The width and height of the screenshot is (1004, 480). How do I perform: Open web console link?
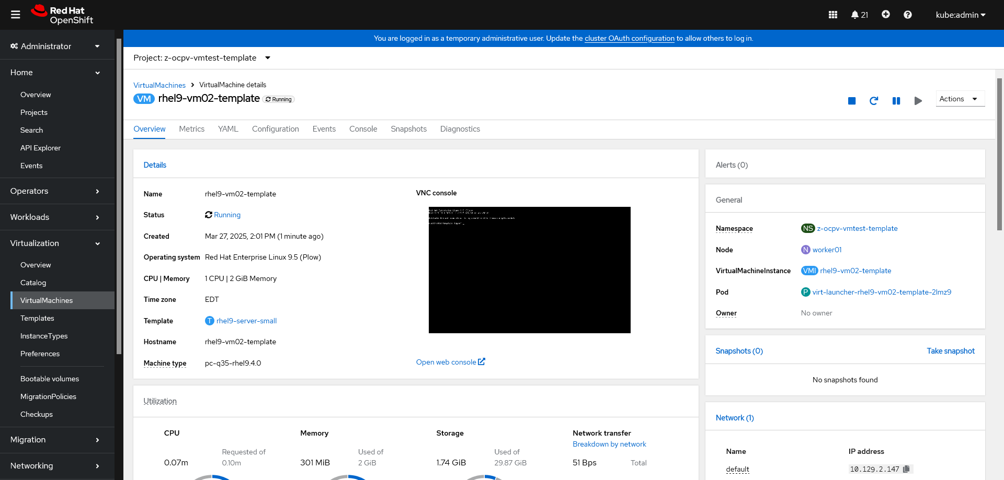pos(447,362)
